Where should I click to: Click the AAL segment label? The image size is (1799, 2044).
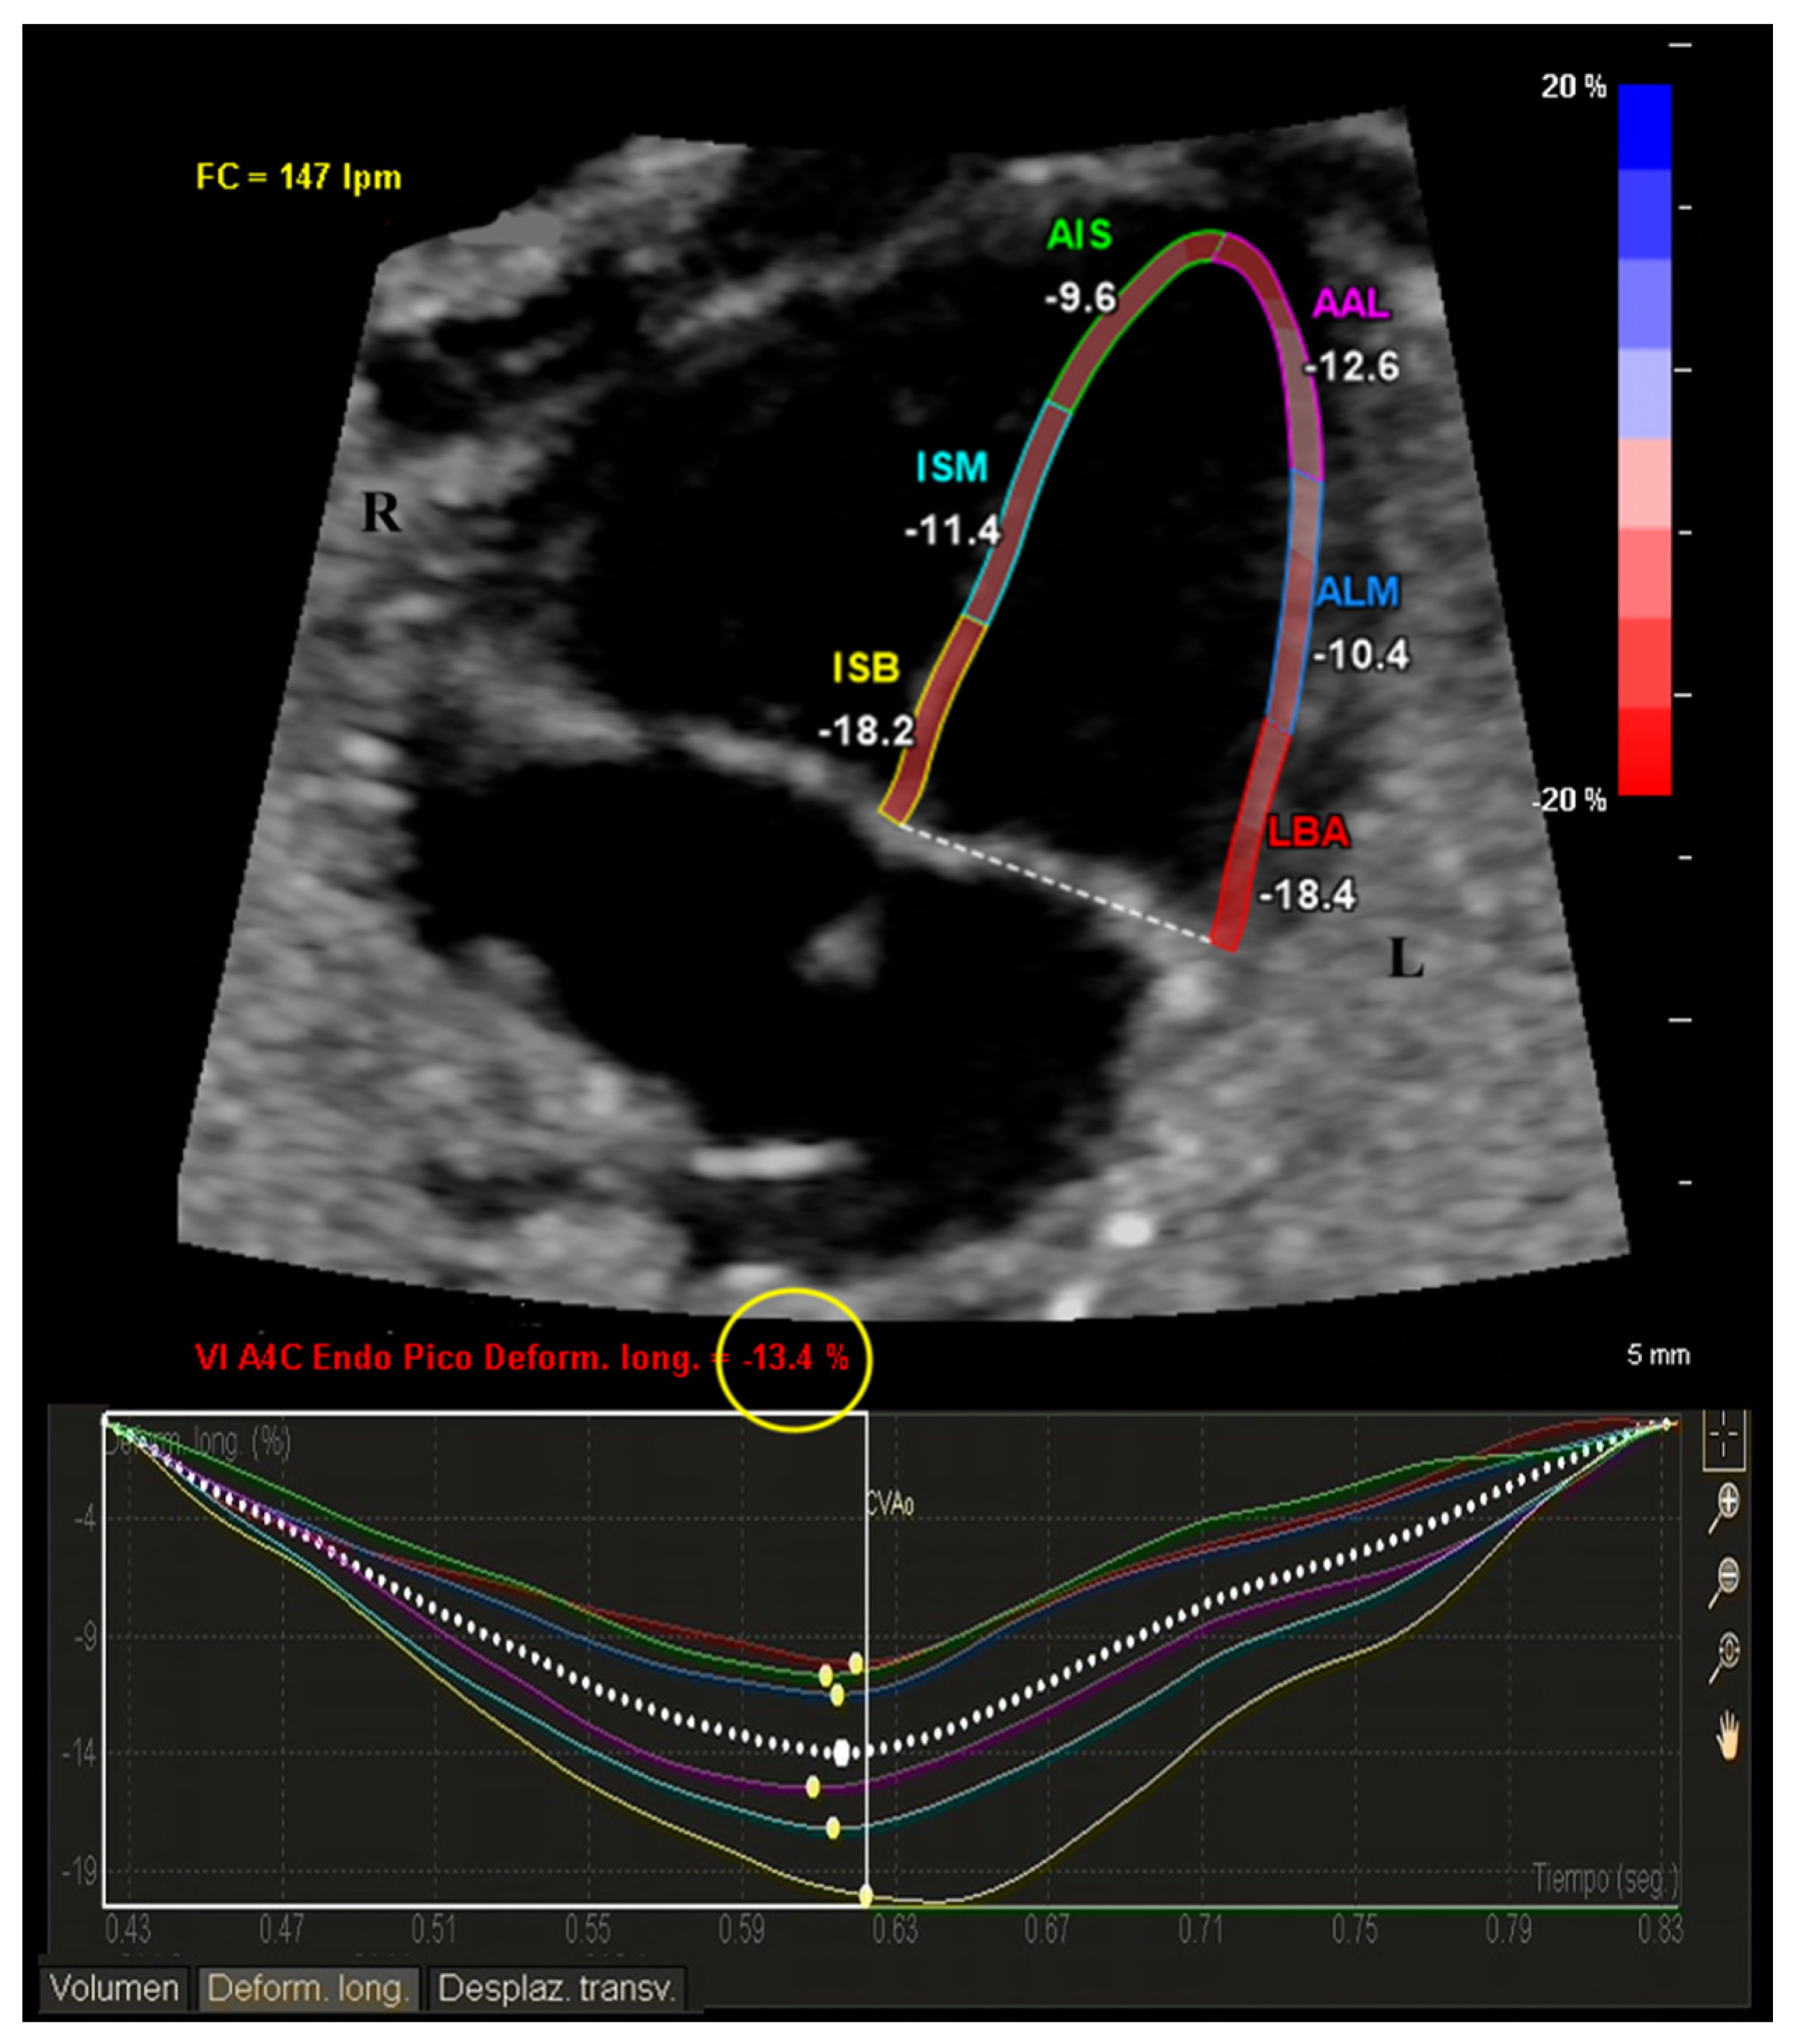pyautogui.click(x=1351, y=303)
